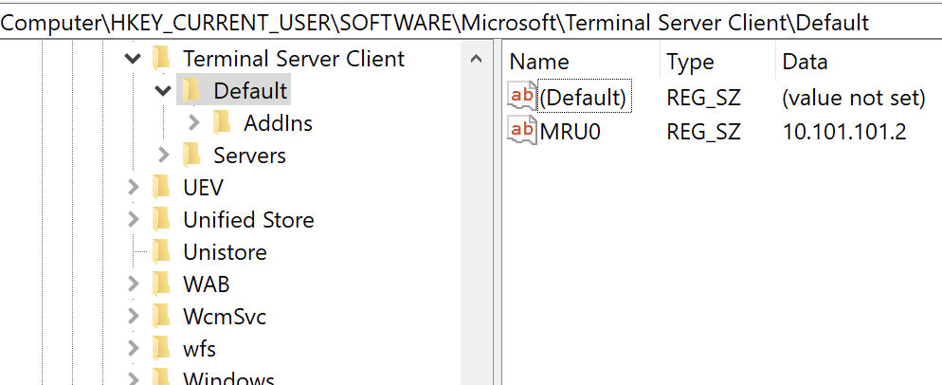Select the wfs key
This screenshot has width=942, height=385.
[199, 348]
